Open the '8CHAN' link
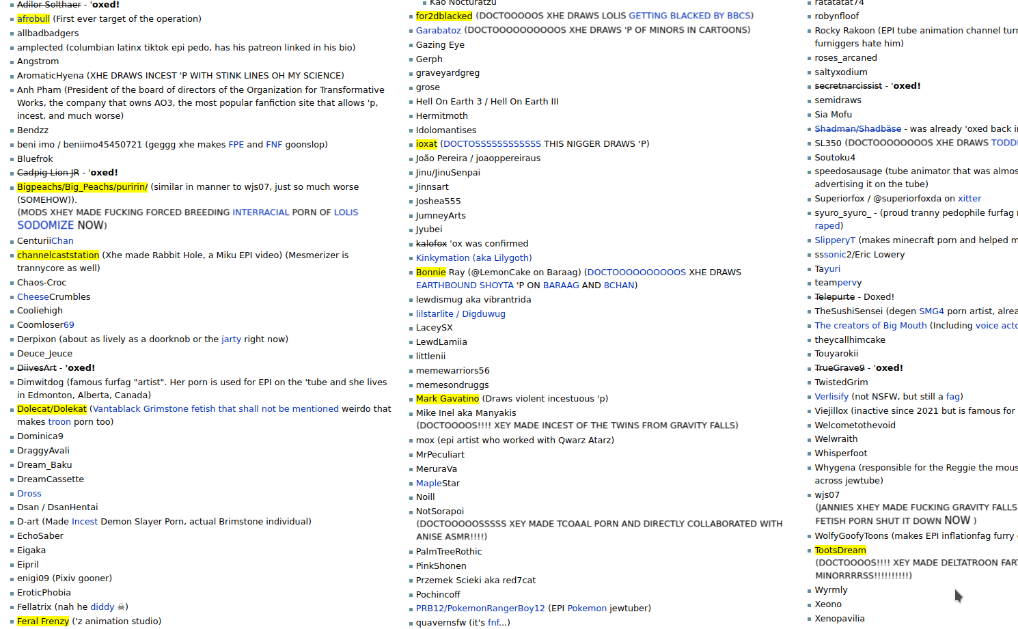Image resolution: width=1018 pixels, height=629 pixels. [619, 285]
